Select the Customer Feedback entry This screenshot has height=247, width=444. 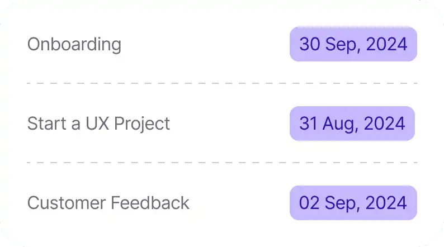[x=108, y=203]
